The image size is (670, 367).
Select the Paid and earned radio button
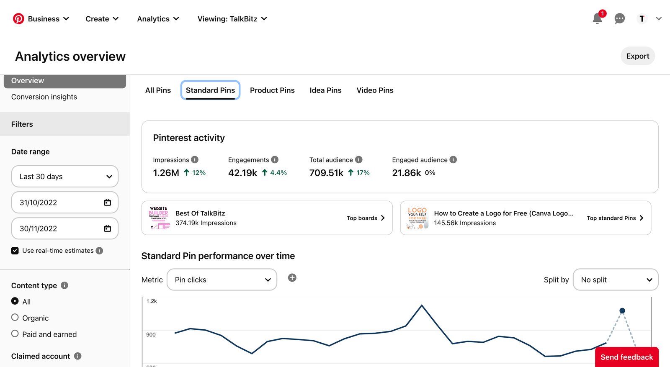[15, 334]
